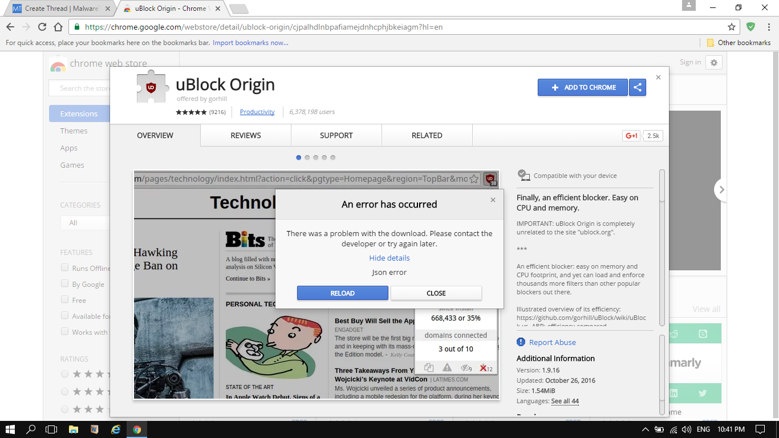Reload the page with the toolbar refresh icon
Screen dimensions: 779x438
tap(42, 27)
